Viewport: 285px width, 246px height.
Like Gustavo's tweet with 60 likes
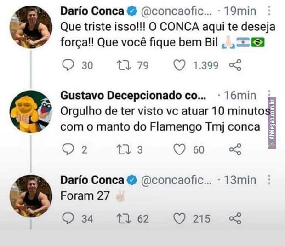point(179,149)
